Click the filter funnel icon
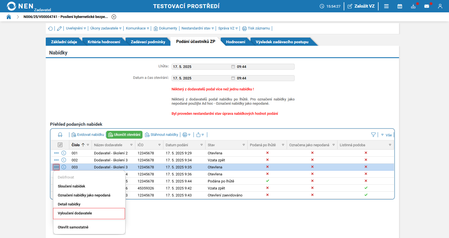Viewport: 449px width, 238px height. coord(373,135)
